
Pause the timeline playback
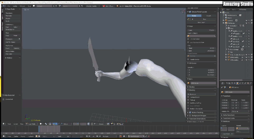coord(93,136)
